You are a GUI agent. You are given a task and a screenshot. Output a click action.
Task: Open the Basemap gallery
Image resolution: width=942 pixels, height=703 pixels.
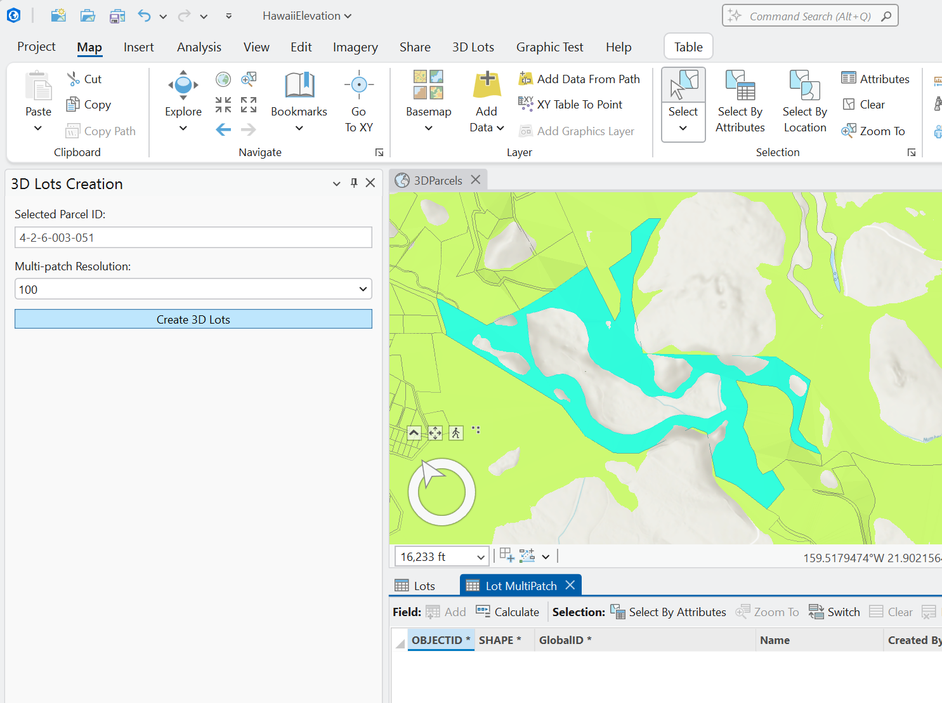428,102
